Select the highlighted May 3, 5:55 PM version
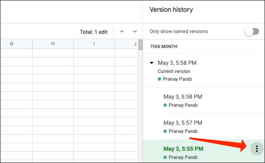This screenshot has height=163, width=265. 183,149
